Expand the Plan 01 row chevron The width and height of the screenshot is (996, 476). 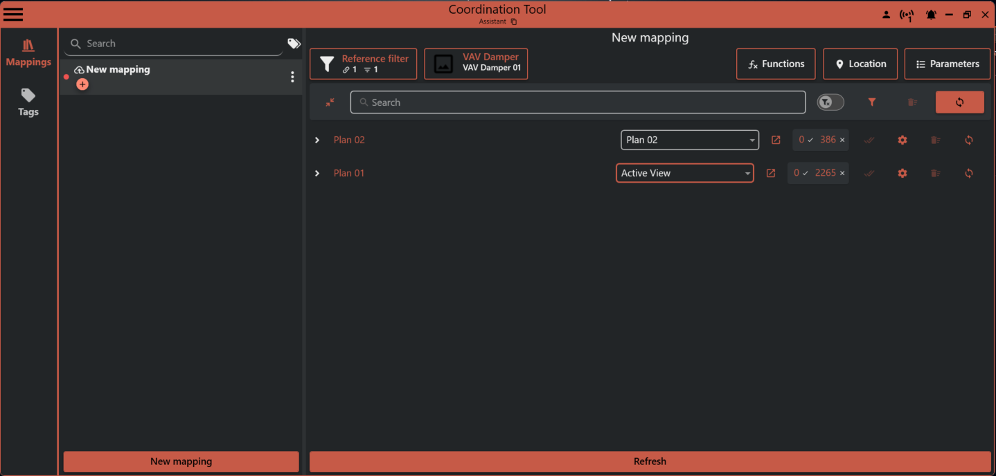click(317, 173)
